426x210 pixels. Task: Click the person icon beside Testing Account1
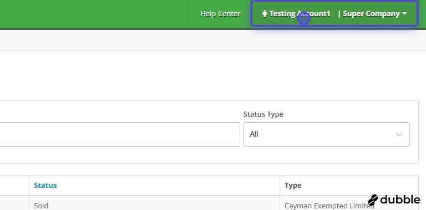coord(265,13)
